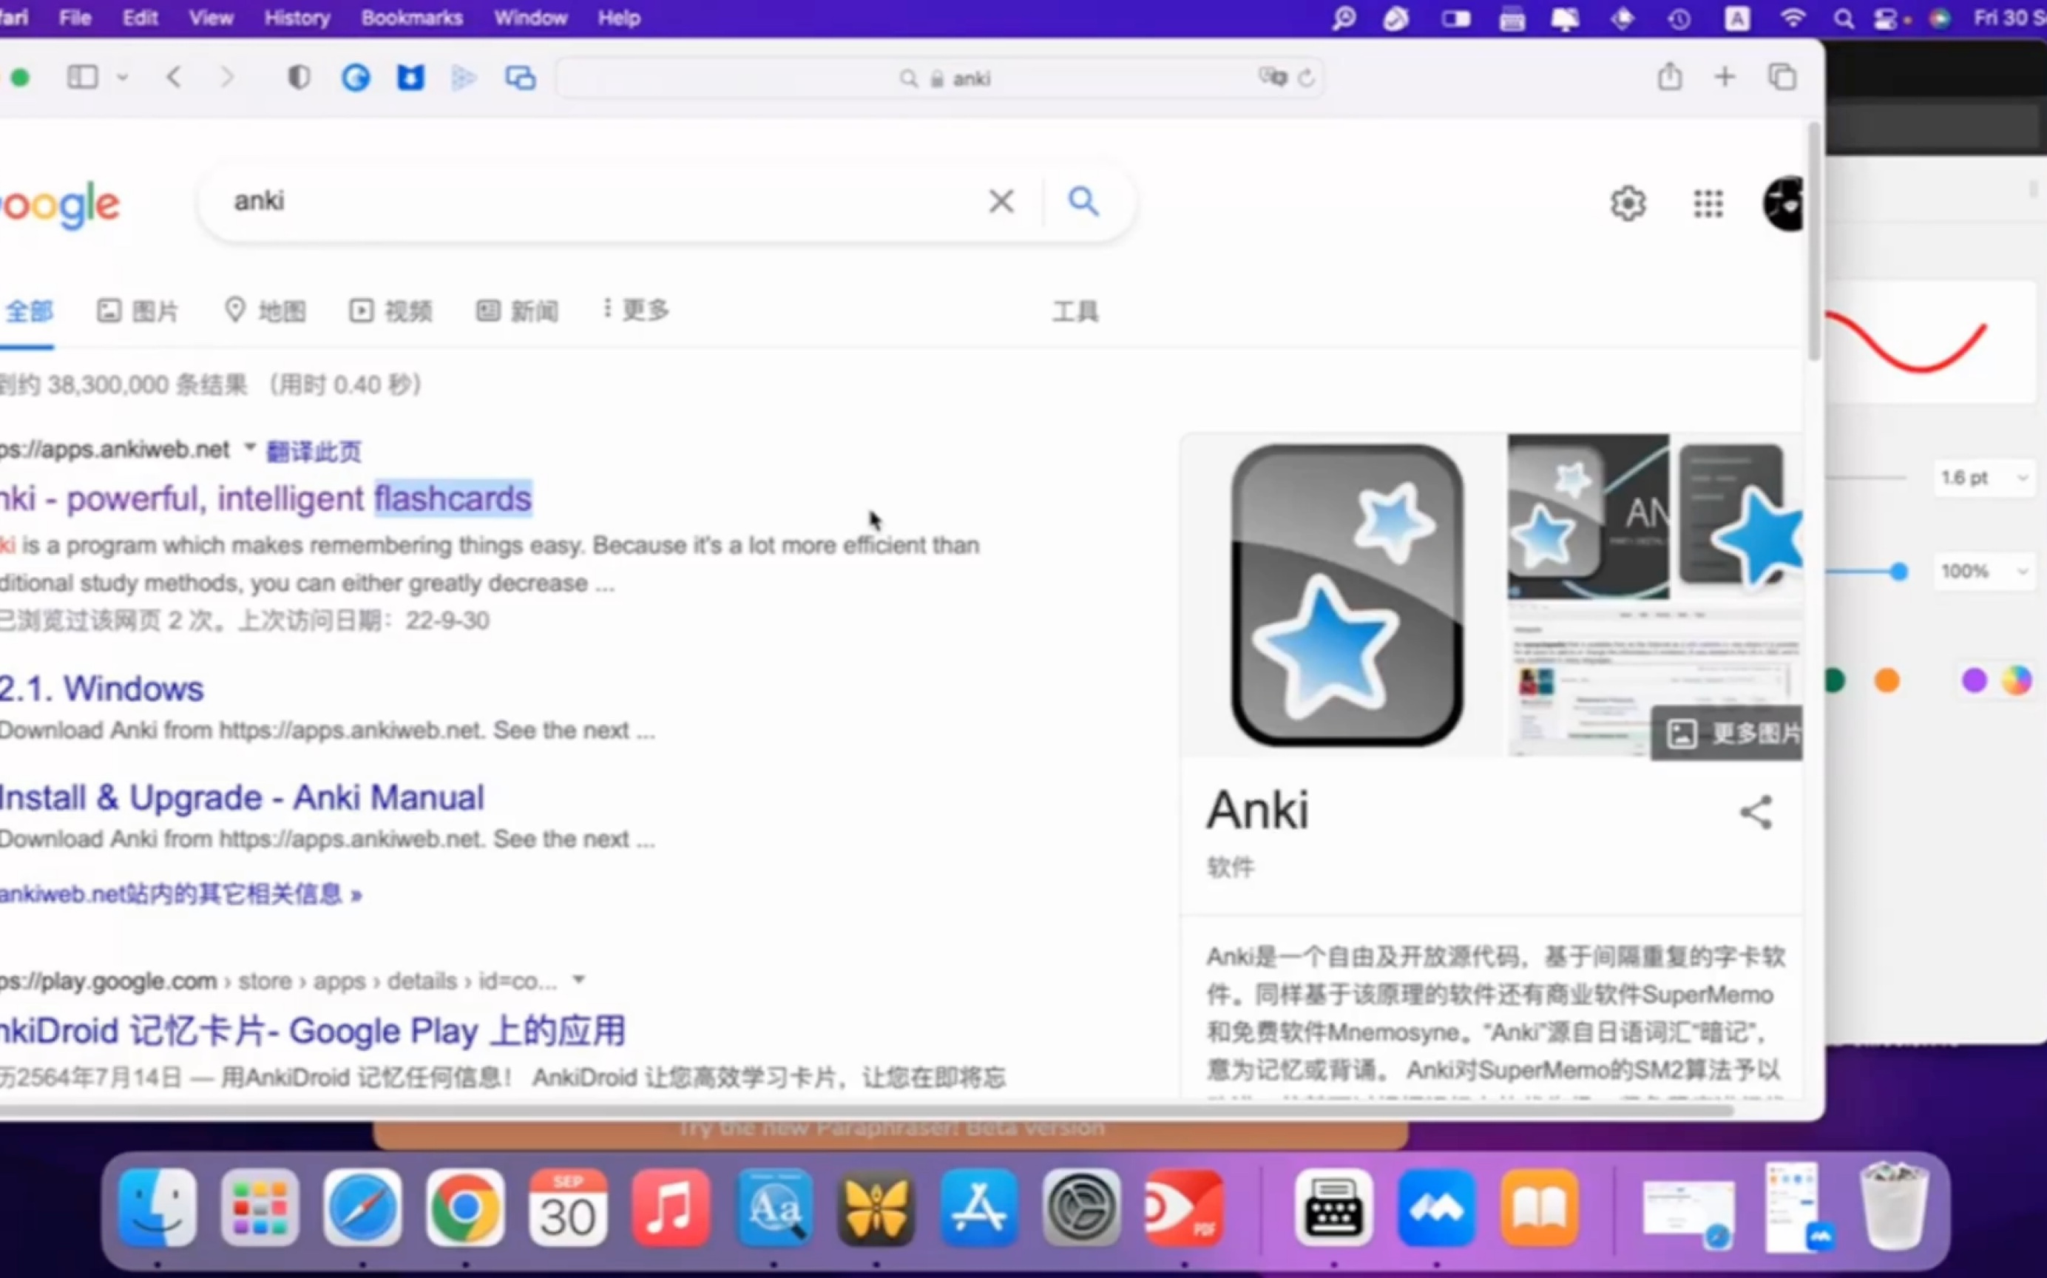
Task: Open the multicolor color wheel swatch
Action: pyautogui.click(x=2017, y=680)
